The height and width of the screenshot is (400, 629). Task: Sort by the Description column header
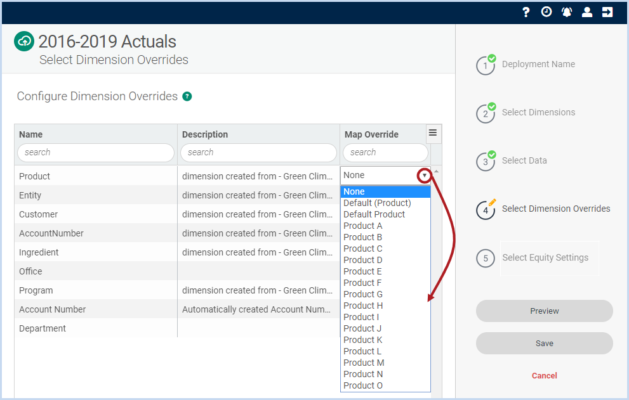(x=205, y=134)
